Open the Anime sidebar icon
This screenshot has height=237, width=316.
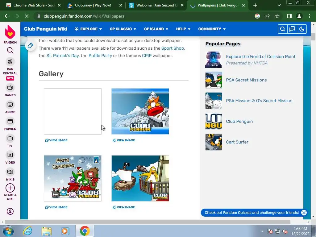pyautogui.click(x=10, y=105)
